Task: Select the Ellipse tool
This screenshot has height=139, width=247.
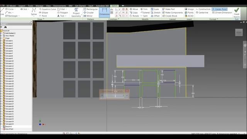Action: coord(43,12)
